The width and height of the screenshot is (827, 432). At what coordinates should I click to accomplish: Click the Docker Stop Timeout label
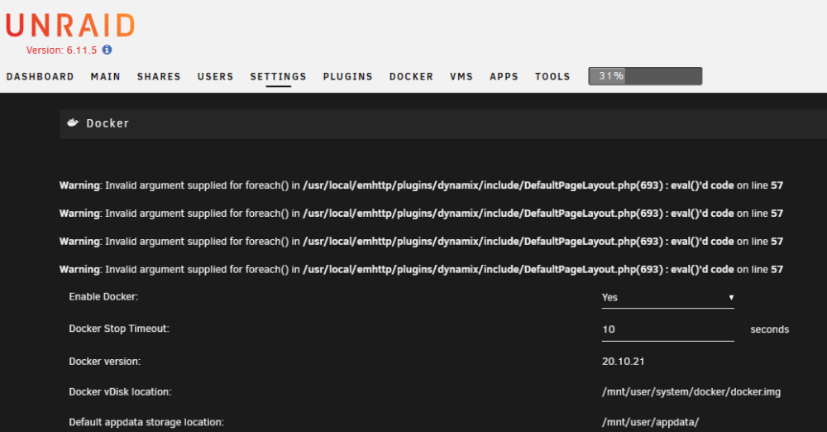[x=119, y=329]
